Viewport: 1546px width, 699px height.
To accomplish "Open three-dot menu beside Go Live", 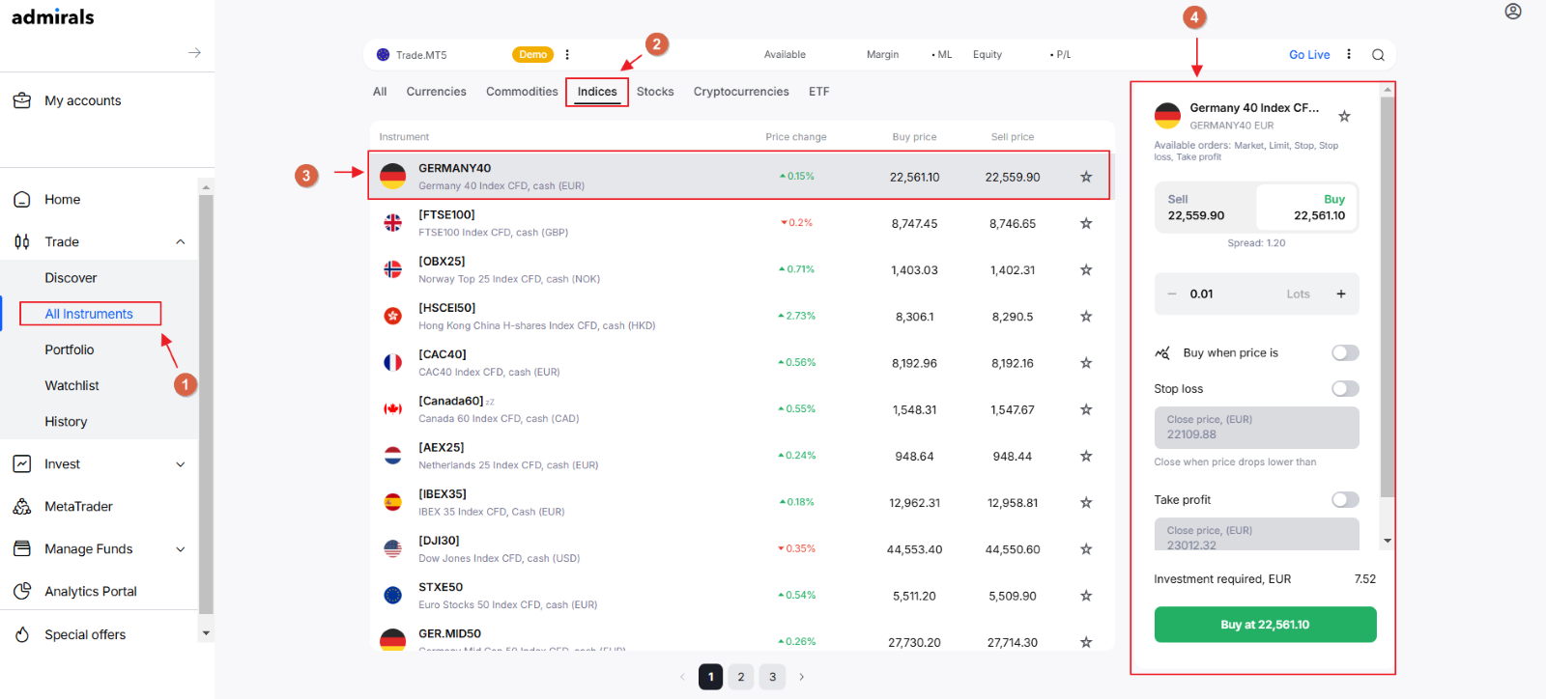I will click(x=1349, y=54).
